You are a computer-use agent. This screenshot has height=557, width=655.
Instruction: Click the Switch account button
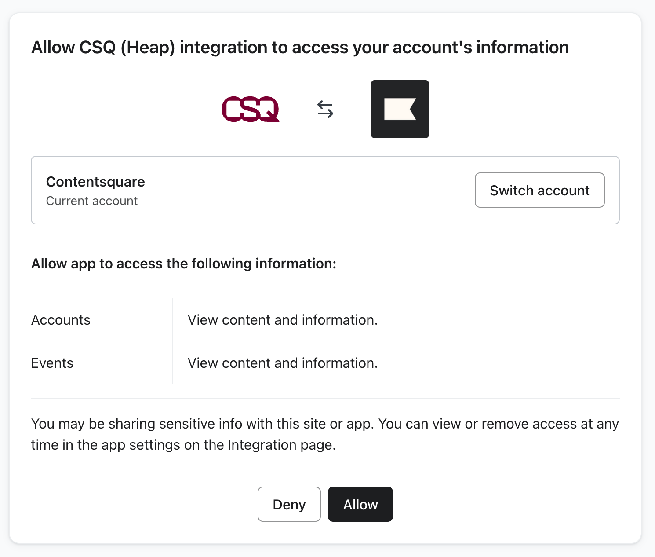pyautogui.click(x=539, y=190)
